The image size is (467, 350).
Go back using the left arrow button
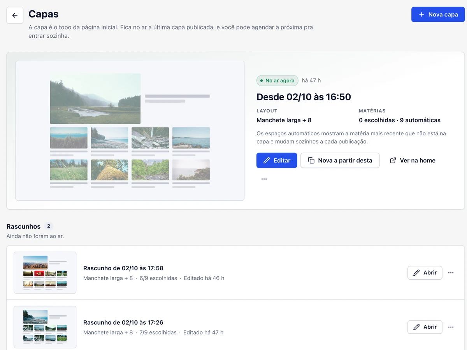pos(15,15)
